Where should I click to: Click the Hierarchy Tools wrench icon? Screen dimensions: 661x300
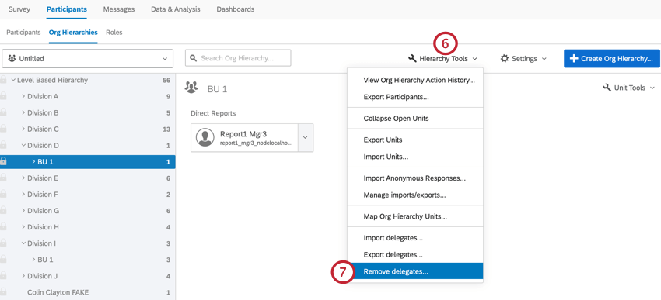412,59
